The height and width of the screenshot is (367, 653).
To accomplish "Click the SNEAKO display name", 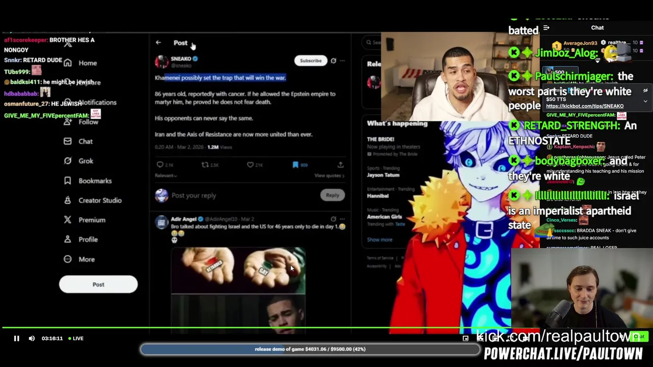I will point(181,59).
